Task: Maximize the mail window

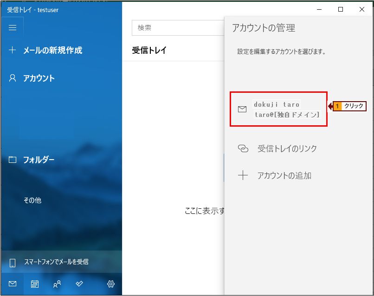Action: (x=341, y=9)
